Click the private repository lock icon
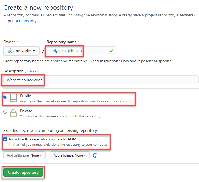Image resolution: width=199 pixels, height=182 pixels. pos(13,113)
